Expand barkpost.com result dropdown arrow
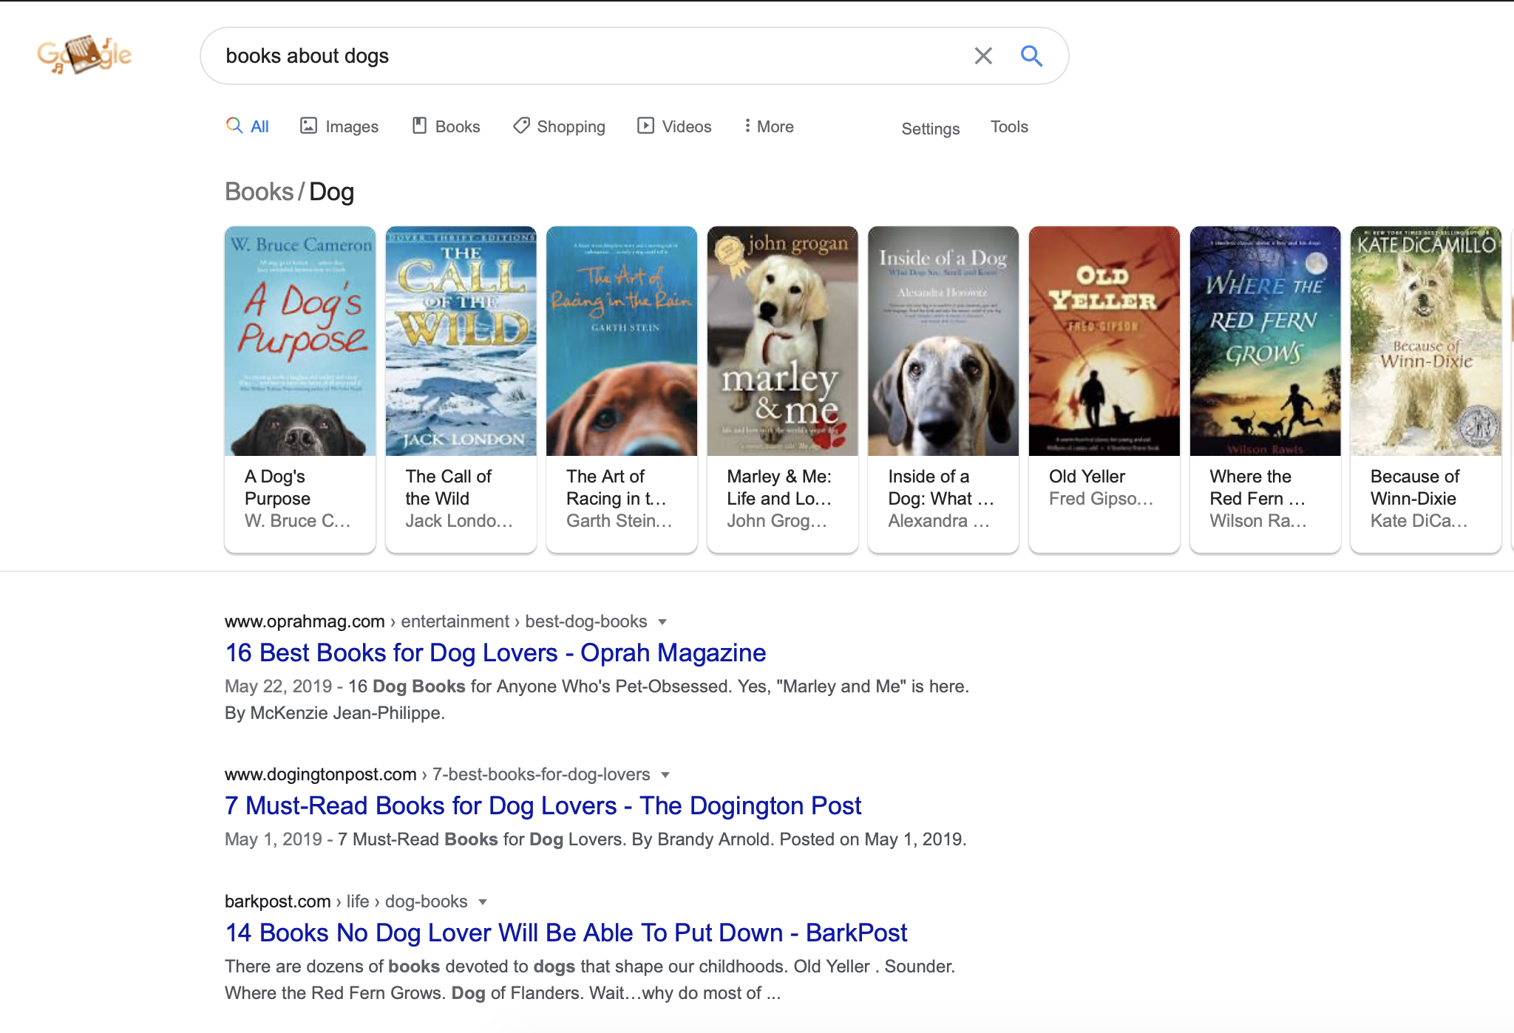This screenshot has width=1514, height=1033. pos(483,902)
